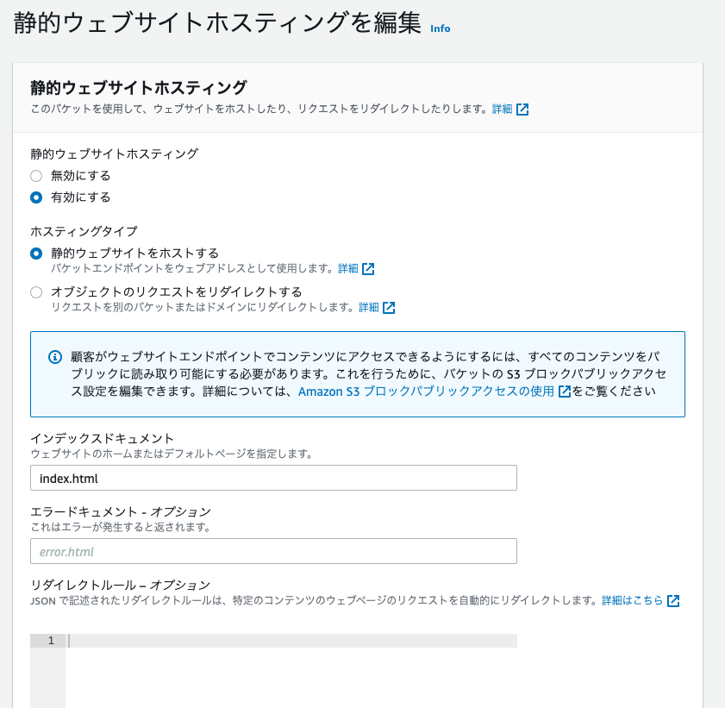Image resolution: width=725 pixels, height=708 pixels.
Task: Select the 有効にする radio button
Action: (34, 197)
